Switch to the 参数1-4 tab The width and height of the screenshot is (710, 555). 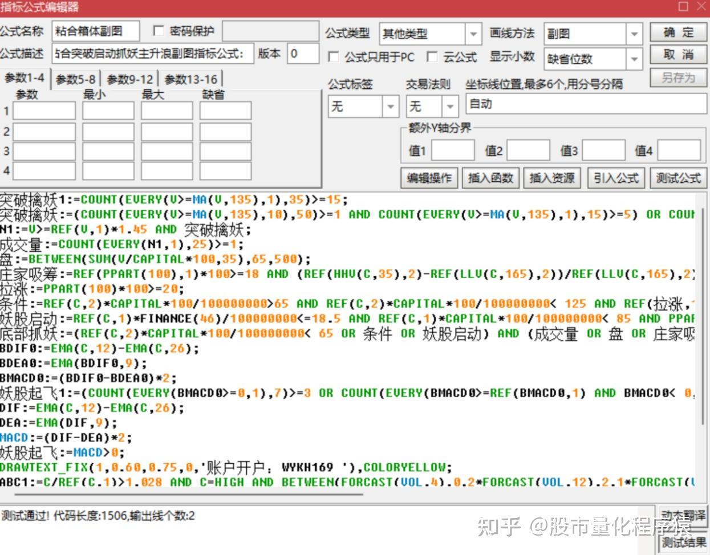pyautogui.click(x=25, y=78)
